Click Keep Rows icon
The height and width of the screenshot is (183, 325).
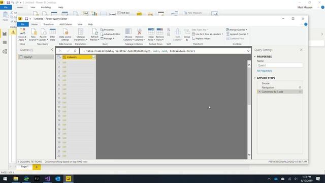(151, 32)
